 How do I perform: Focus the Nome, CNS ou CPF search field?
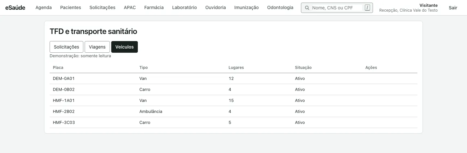(337, 8)
